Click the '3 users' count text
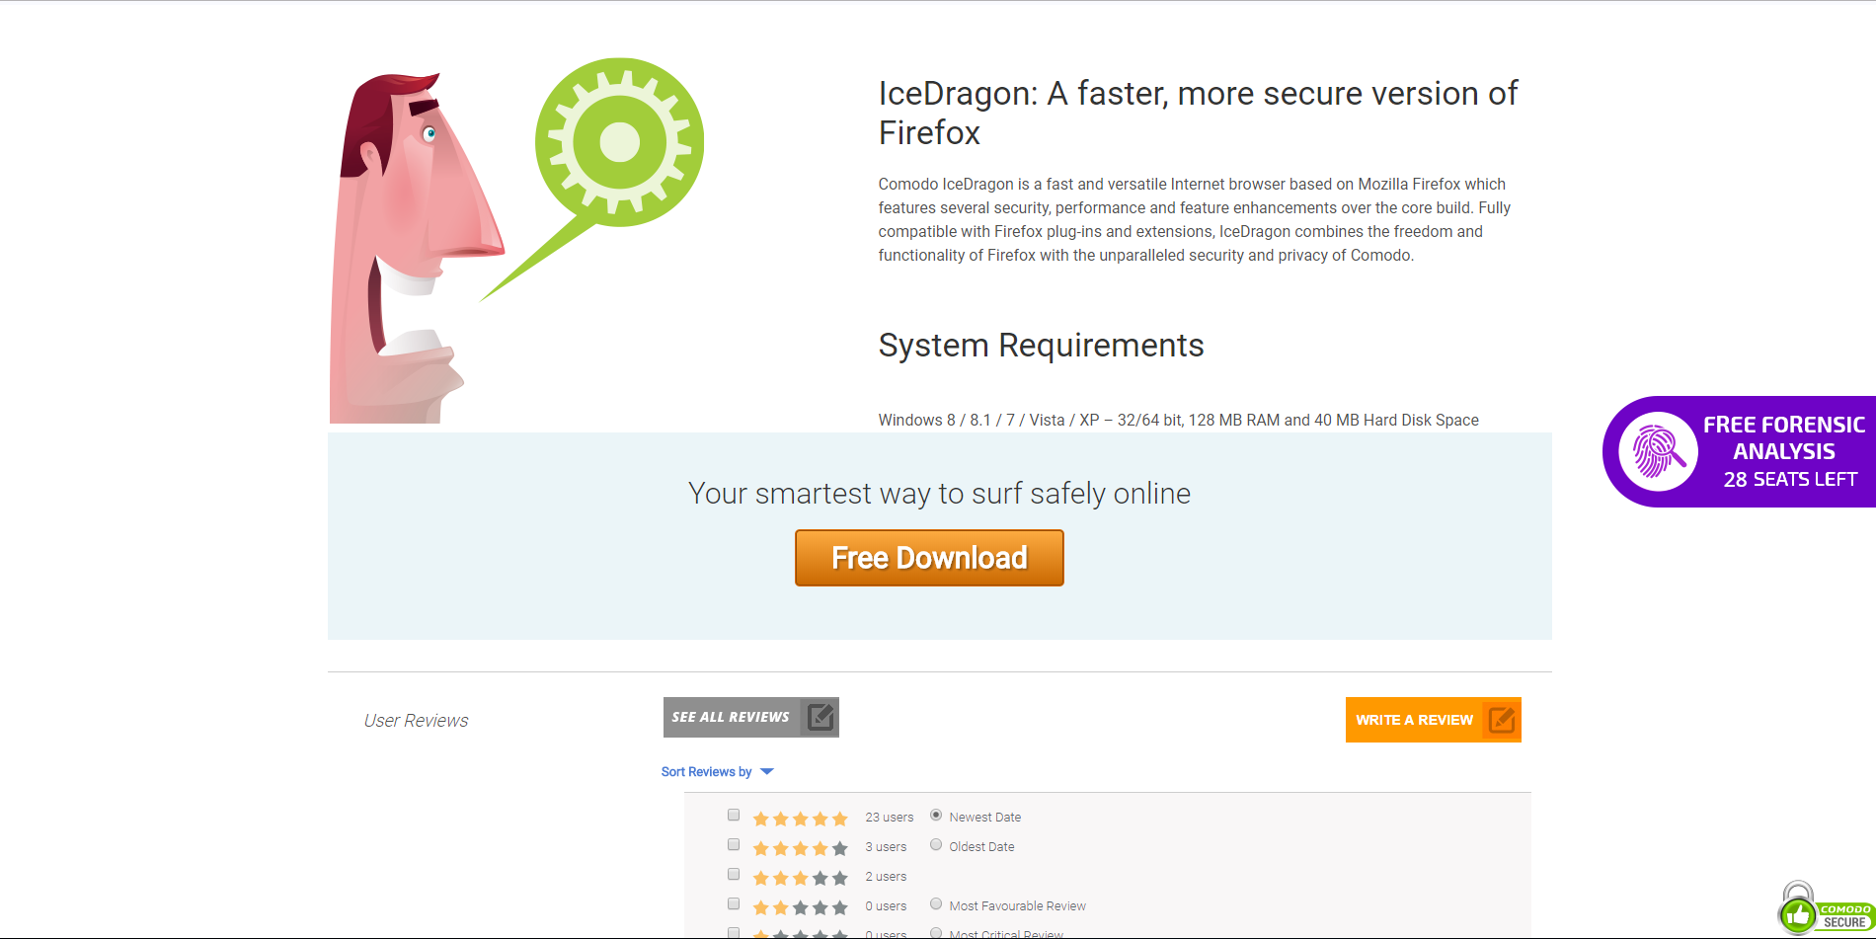 [x=886, y=847]
